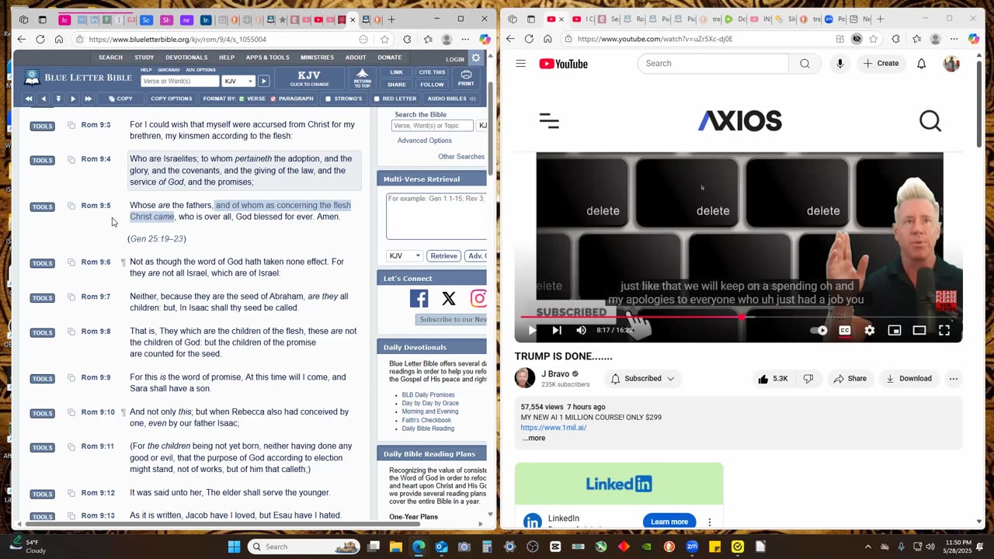Toggle YouTube autoplay switch
The width and height of the screenshot is (994, 559).
tap(819, 330)
